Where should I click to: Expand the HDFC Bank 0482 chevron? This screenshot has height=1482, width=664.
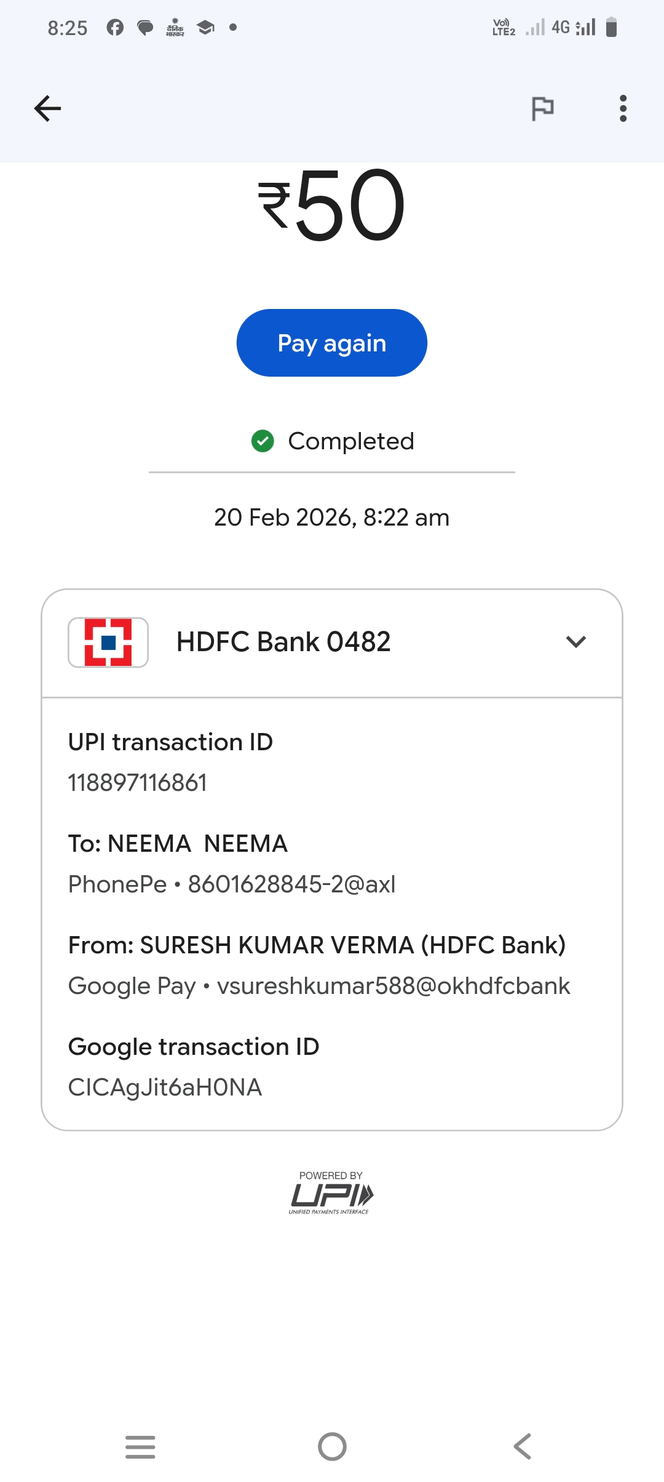pyautogui.click(x=575, y=642)
